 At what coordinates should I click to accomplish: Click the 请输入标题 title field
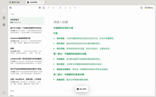coord(61,22)
